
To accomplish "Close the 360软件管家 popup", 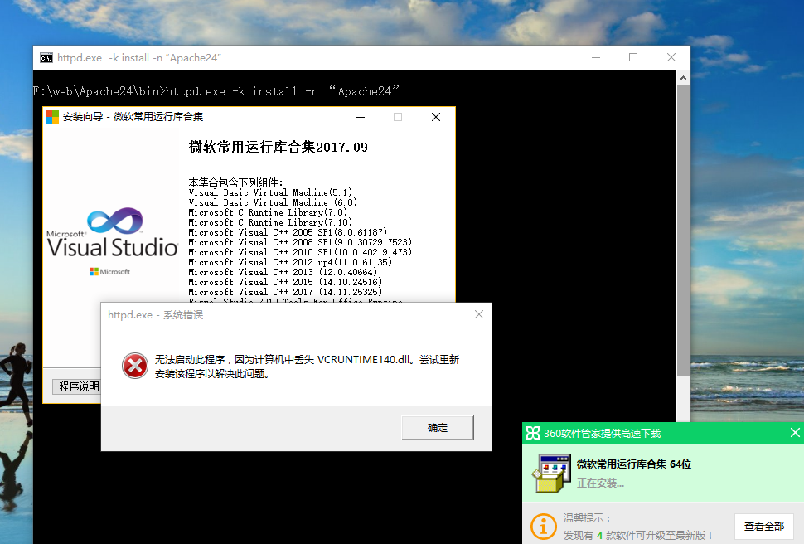I will [795, 433].
